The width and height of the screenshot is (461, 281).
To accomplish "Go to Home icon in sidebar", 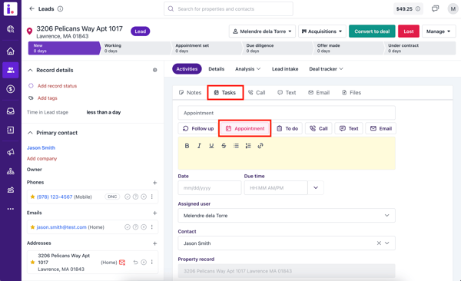I will point(11,51).
